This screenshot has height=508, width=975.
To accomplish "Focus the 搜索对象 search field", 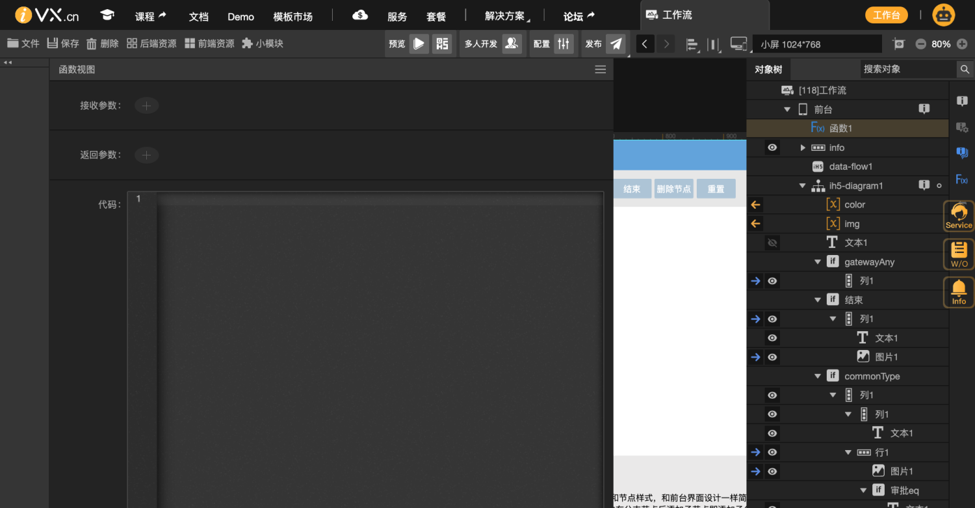I will tap(908, 69).
